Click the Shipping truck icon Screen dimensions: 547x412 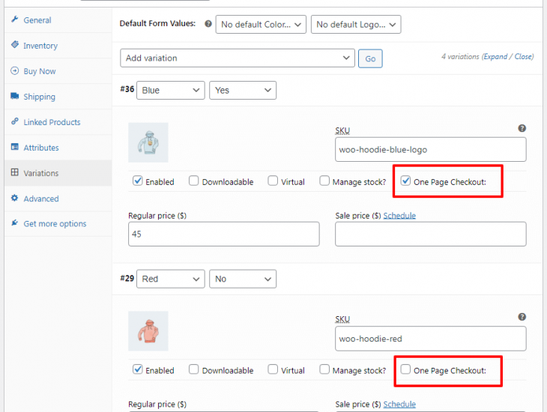[15, 96]
